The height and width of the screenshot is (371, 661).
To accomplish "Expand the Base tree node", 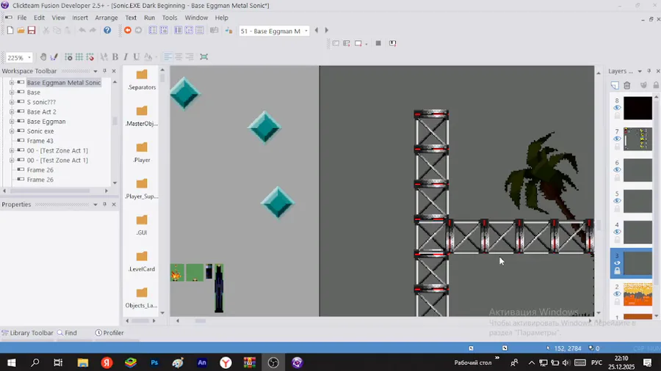I will [12, 92].
